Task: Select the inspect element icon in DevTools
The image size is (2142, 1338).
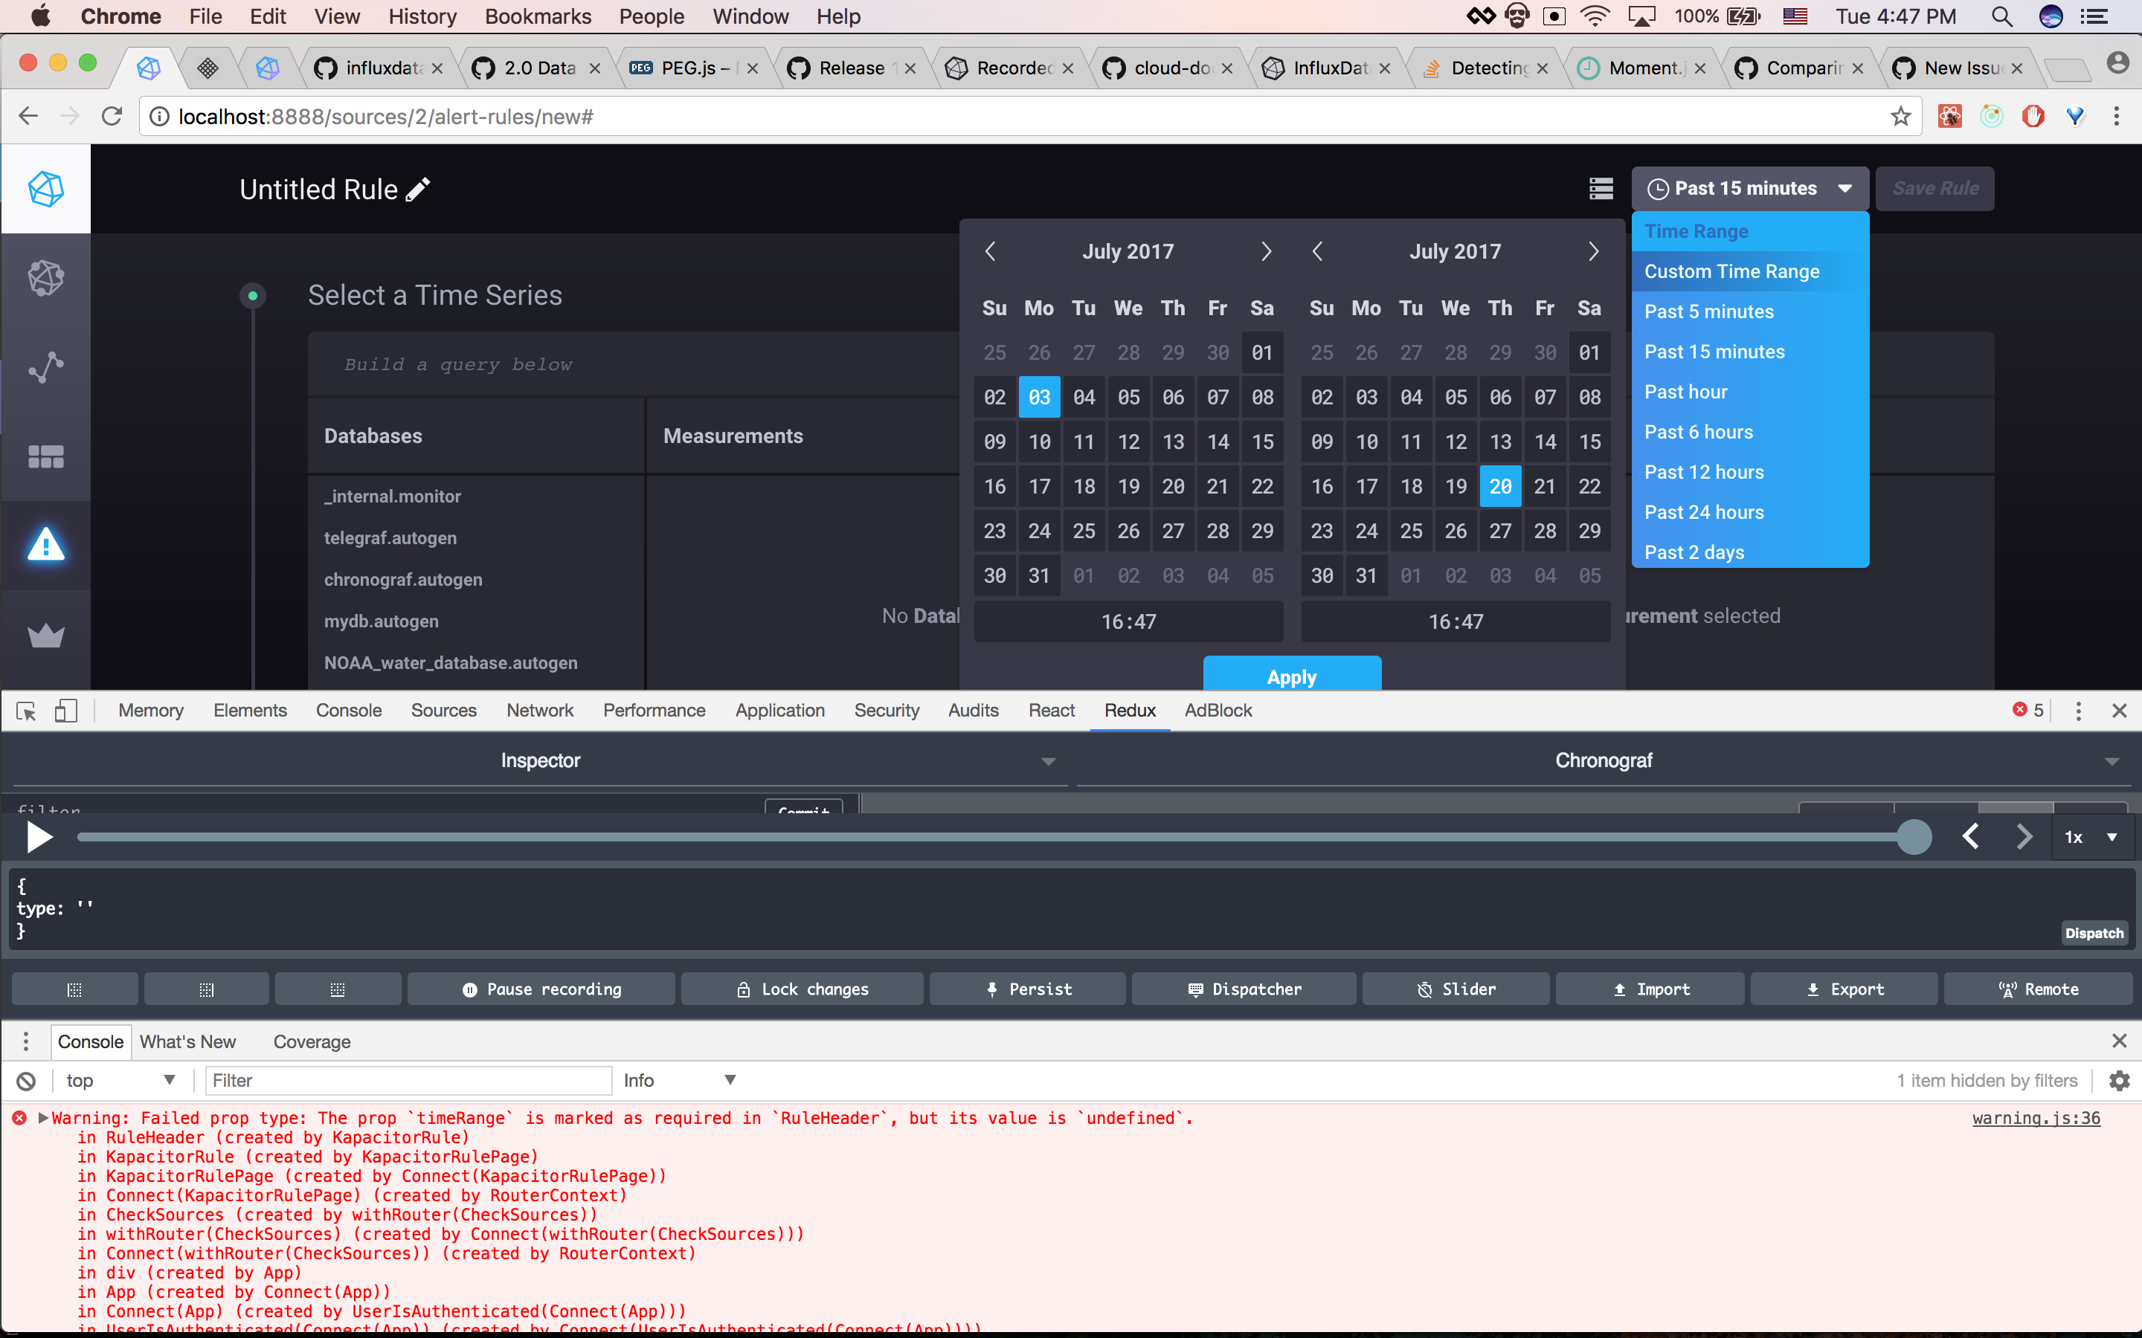Action: click(26, 711)
